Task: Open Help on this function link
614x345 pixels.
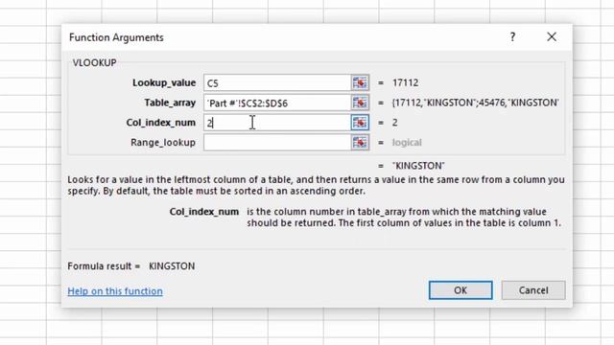Action: [115, 291]
